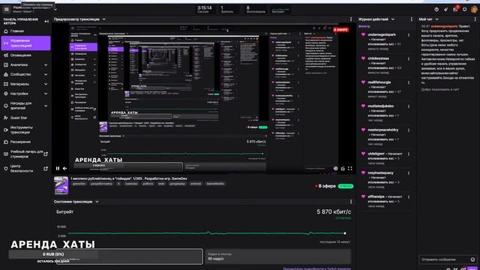Click the bitrate stat in top bar
Viewport: 480px width, 270px height.
pos(280,10)
